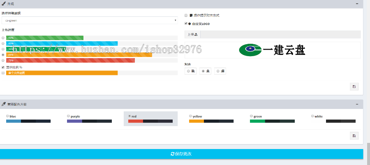
Task: Select the green 45% progress bar style radio
Action: click(3, 38)
